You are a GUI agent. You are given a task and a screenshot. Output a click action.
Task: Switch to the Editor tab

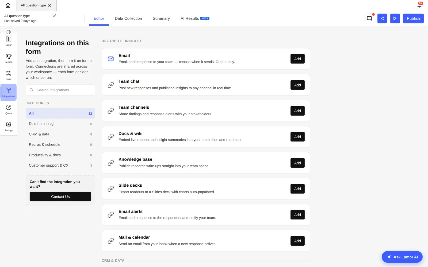pyautogui.click(x=99, y=18)
